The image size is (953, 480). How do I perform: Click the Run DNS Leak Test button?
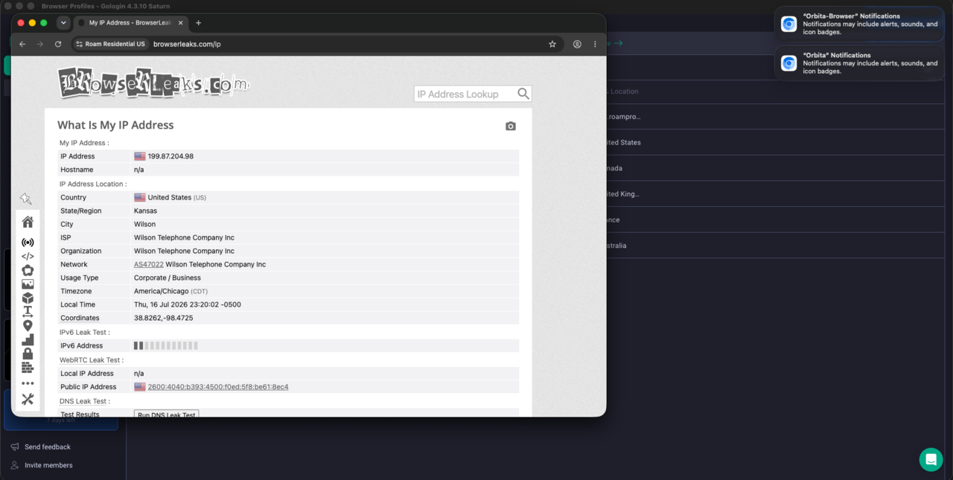[167, 414]
